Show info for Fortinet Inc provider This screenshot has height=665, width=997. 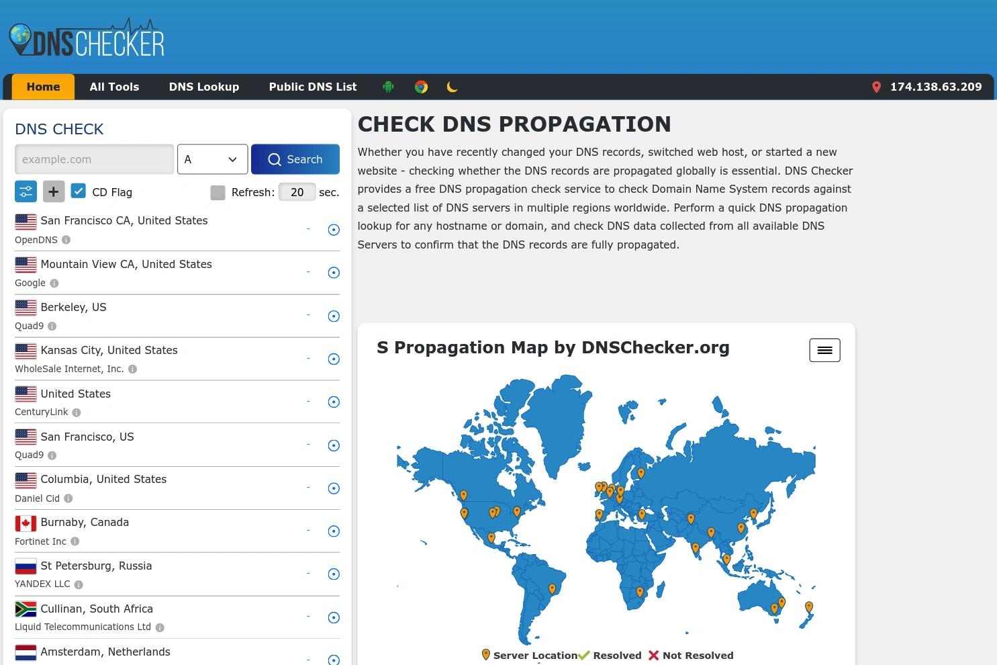[x=75, y=541]
